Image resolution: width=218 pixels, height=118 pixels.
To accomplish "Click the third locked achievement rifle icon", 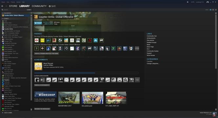I will click(49, 80).
